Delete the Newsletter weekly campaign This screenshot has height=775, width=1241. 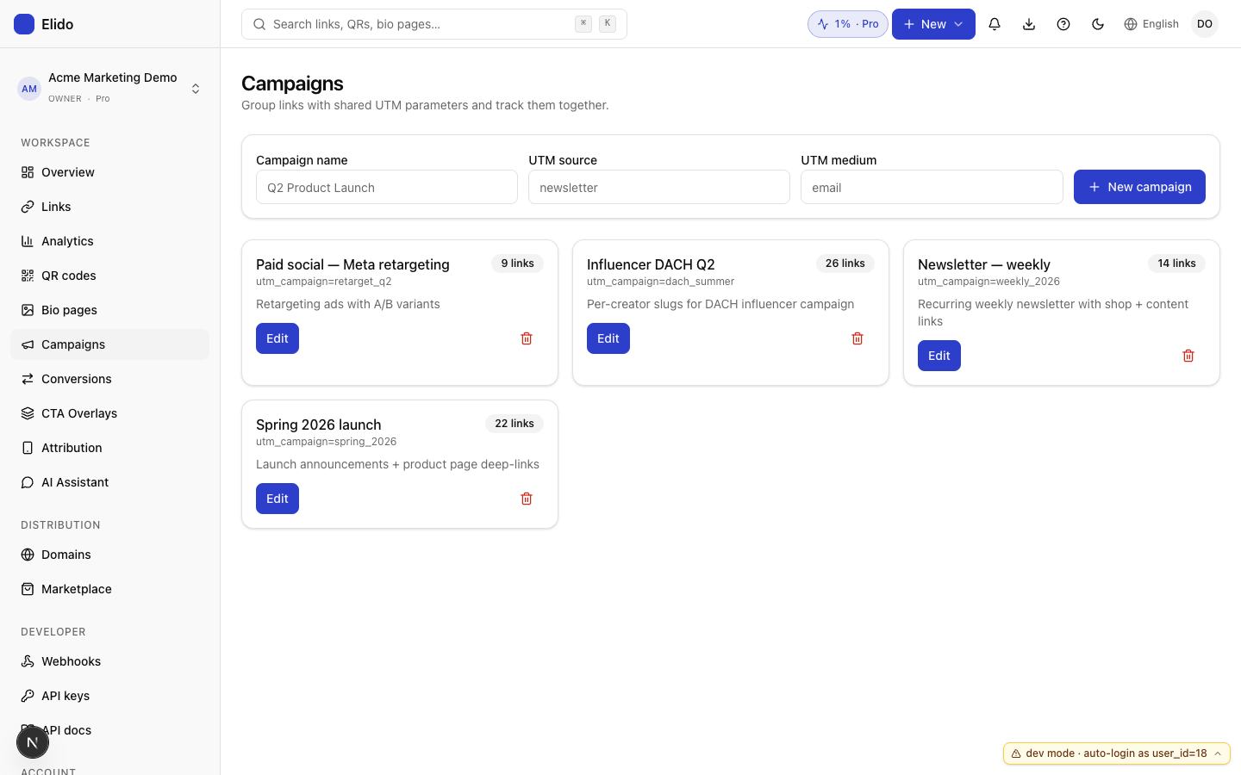(x=1188, y=356)
